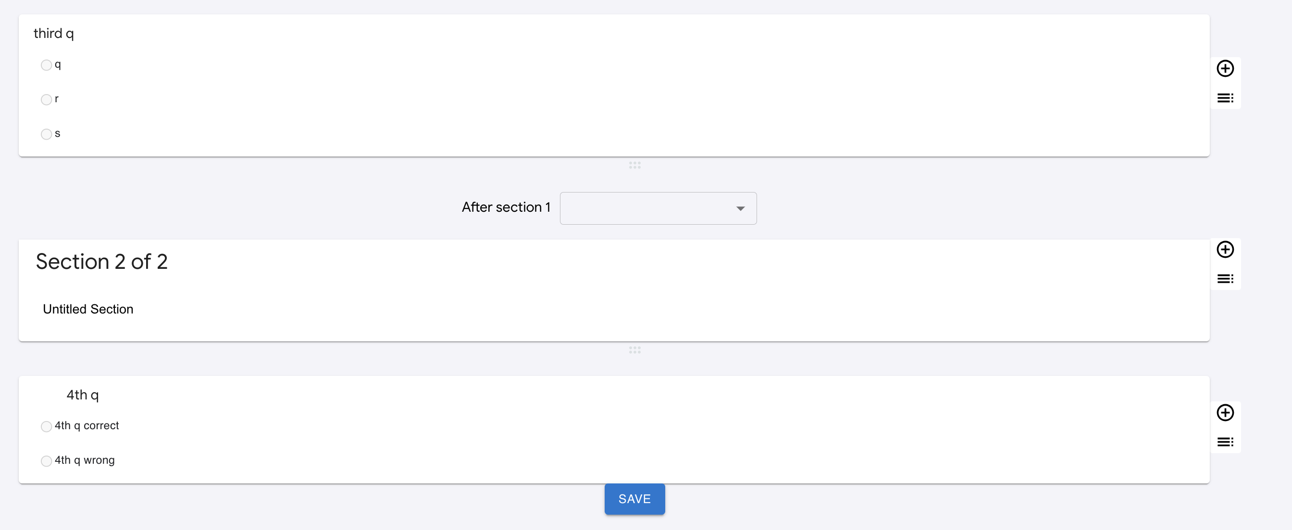Click add question icon beside third q
This screenshot has width=1292, height=530.
[1225, 69]
